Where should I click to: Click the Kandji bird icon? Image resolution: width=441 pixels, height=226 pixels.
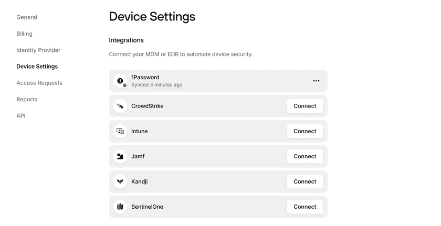click(x=120, y=181)
